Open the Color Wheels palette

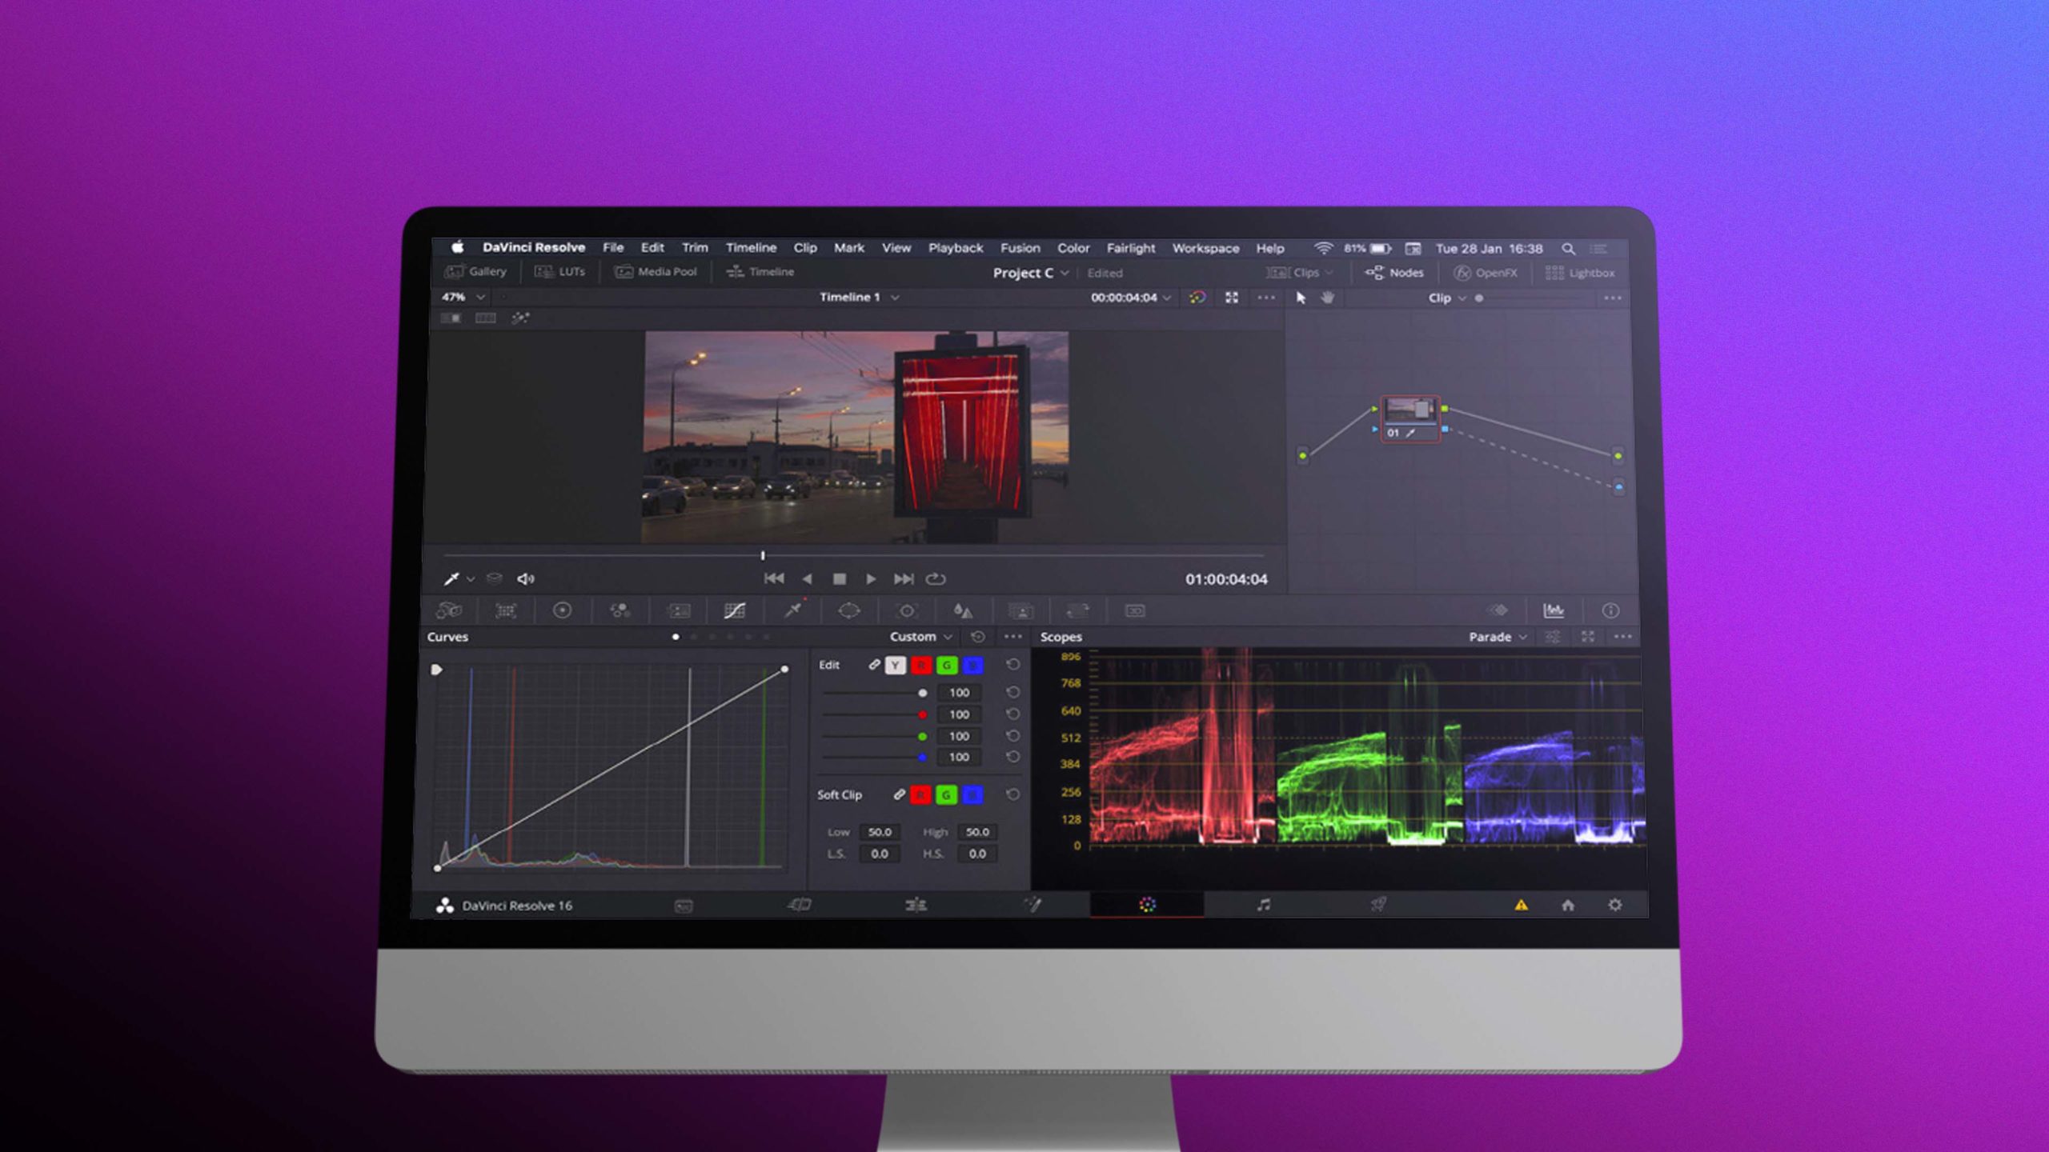563,610
